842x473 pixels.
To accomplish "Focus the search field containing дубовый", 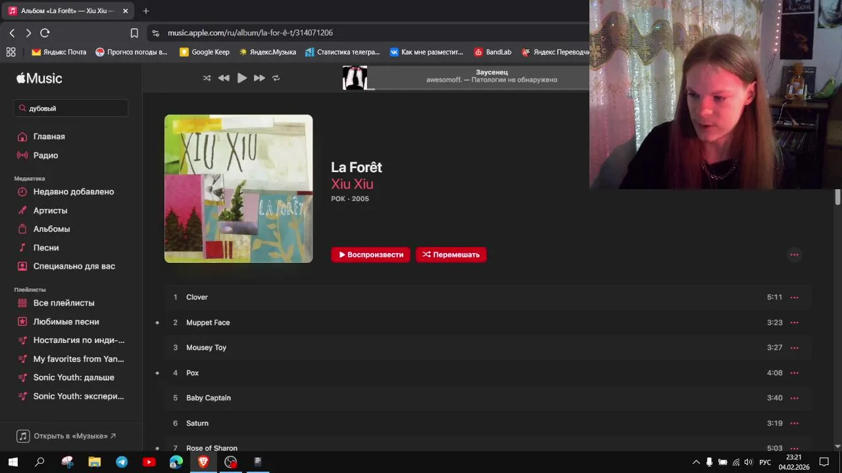I will (71, 108).
